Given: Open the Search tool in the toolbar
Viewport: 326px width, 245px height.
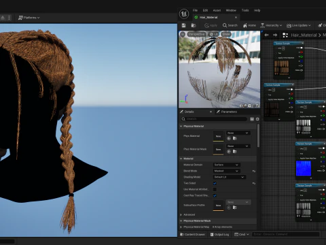Looking at the screenshot, I should click(x=230, y=25).
